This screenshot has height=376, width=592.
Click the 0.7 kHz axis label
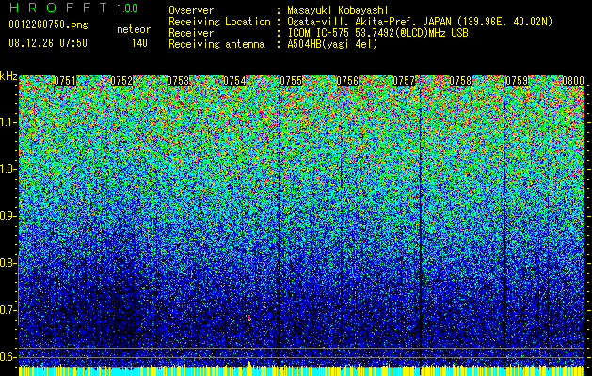point(9,310)
